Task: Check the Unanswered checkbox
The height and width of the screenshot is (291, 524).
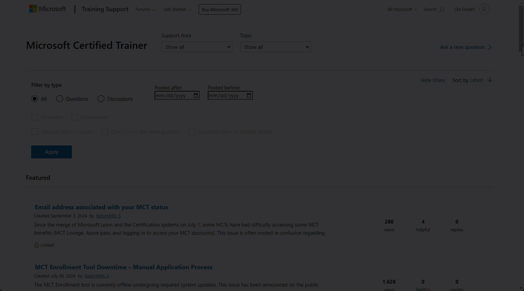Action: [75, 117]
